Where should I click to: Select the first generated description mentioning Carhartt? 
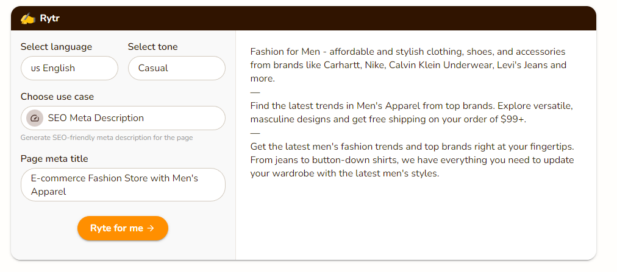point(407,65)
